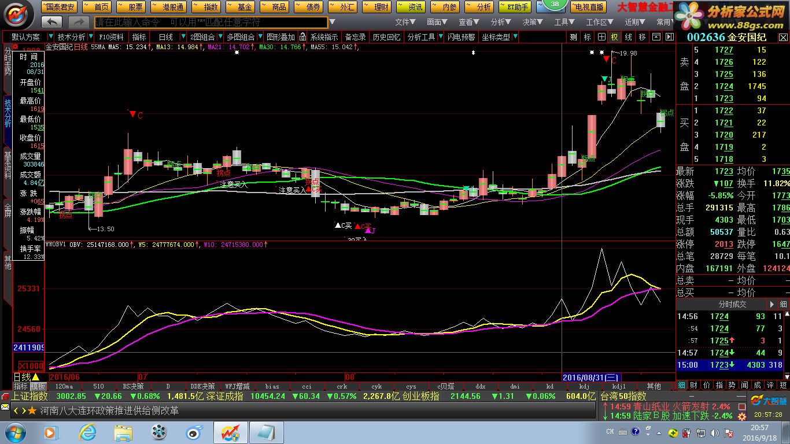The width and height of the screenshot is (790, 444).
Task: Open the 指数 index dropdown
Action: click(206, 7)
